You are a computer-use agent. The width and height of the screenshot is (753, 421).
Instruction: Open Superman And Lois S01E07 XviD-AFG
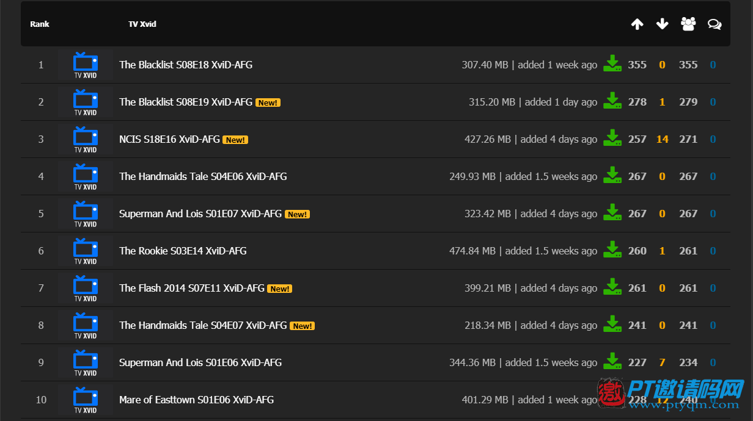(200, 214)
